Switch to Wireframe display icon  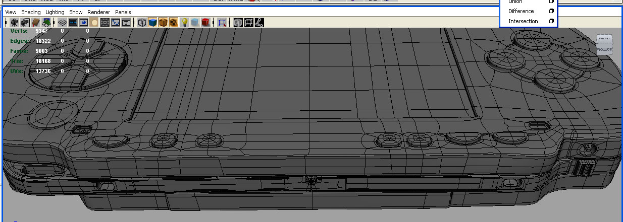click(142, 23)
